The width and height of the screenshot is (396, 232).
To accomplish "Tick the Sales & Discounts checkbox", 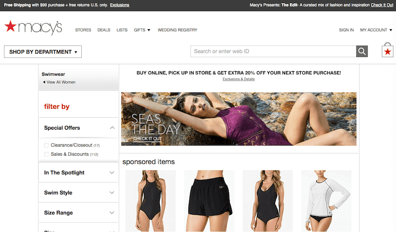I will (46, 154).
